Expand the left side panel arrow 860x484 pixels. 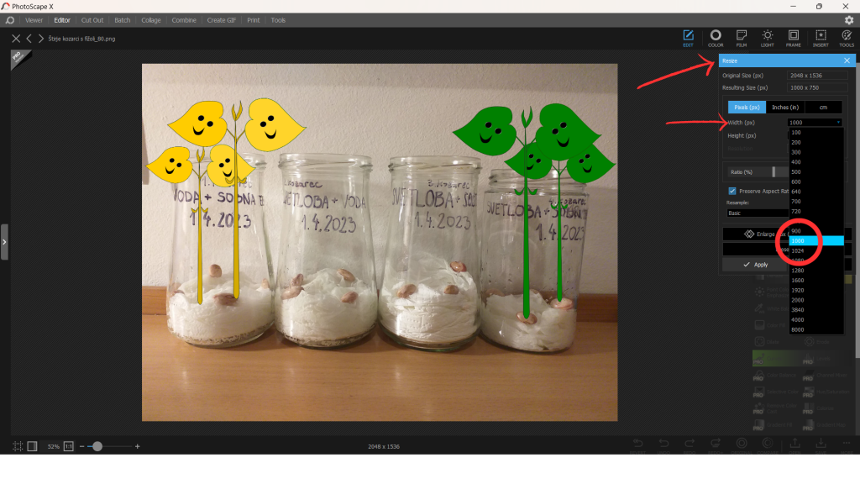click(4, 242)
